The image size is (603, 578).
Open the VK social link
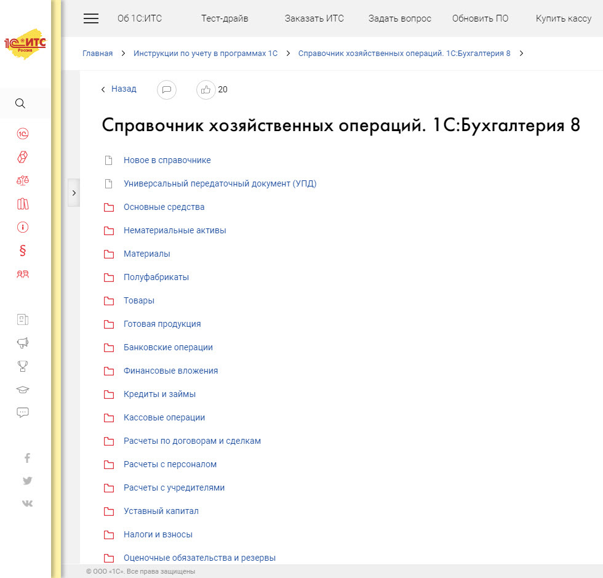pos(27,504)
